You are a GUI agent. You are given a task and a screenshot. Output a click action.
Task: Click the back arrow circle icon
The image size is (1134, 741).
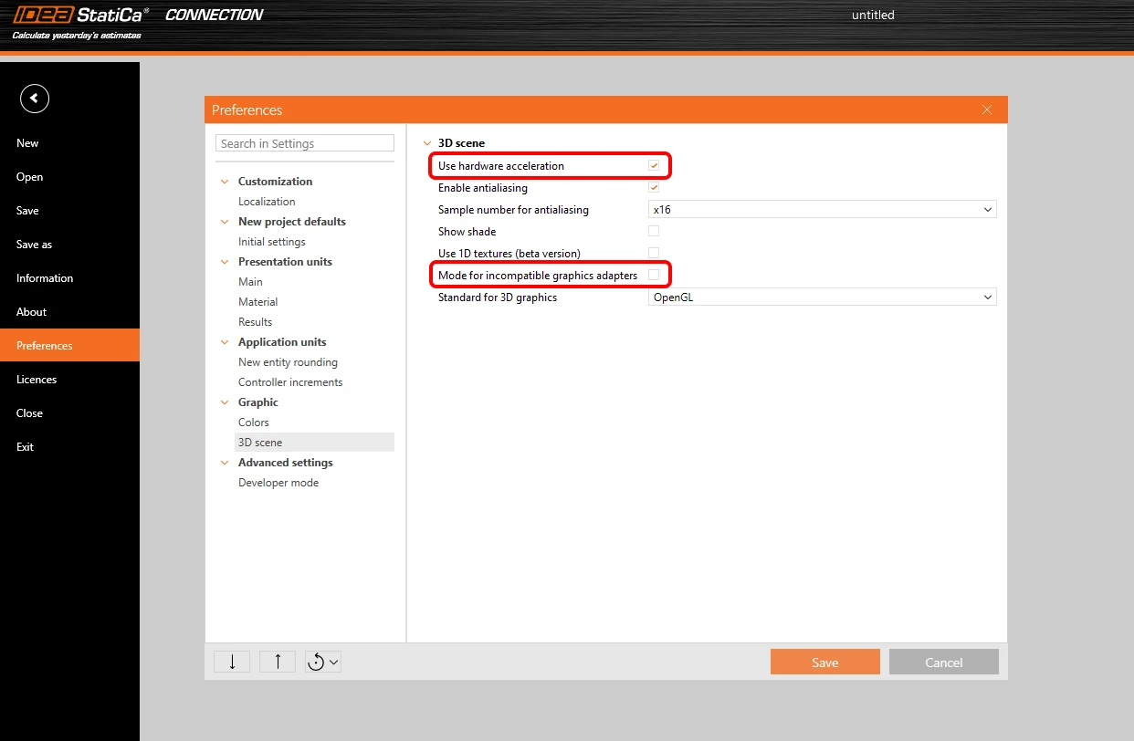click(x=35, y=98)
